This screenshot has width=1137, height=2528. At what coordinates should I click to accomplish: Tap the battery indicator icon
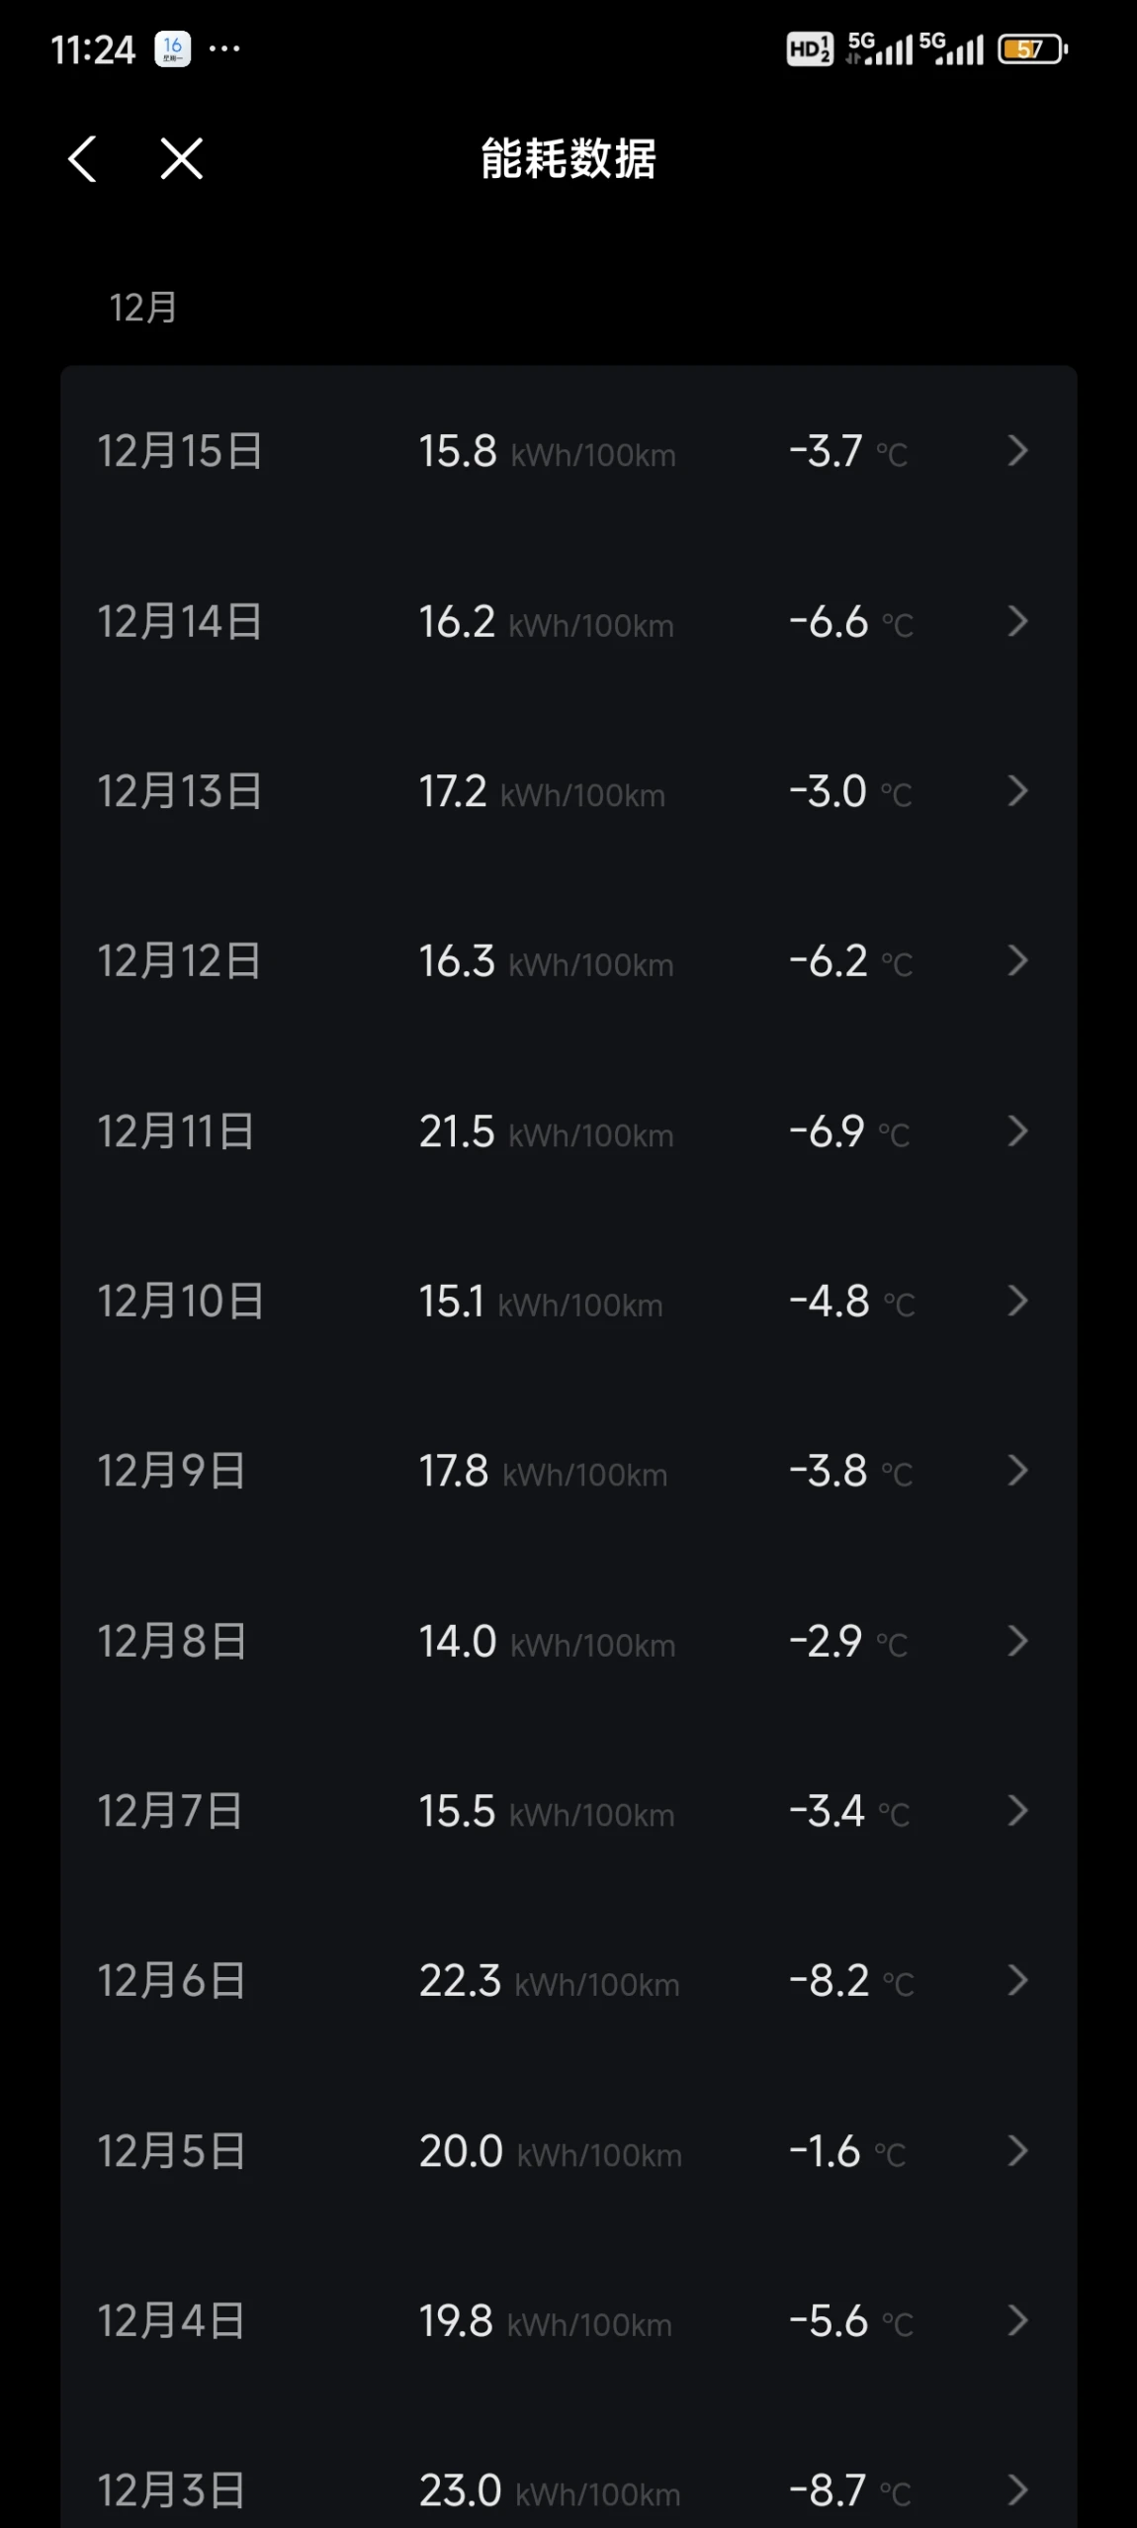click(x=1033, y=48)
